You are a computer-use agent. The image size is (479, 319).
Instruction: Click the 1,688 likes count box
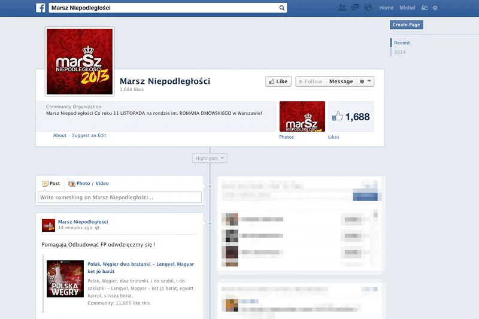click(351, 116)
